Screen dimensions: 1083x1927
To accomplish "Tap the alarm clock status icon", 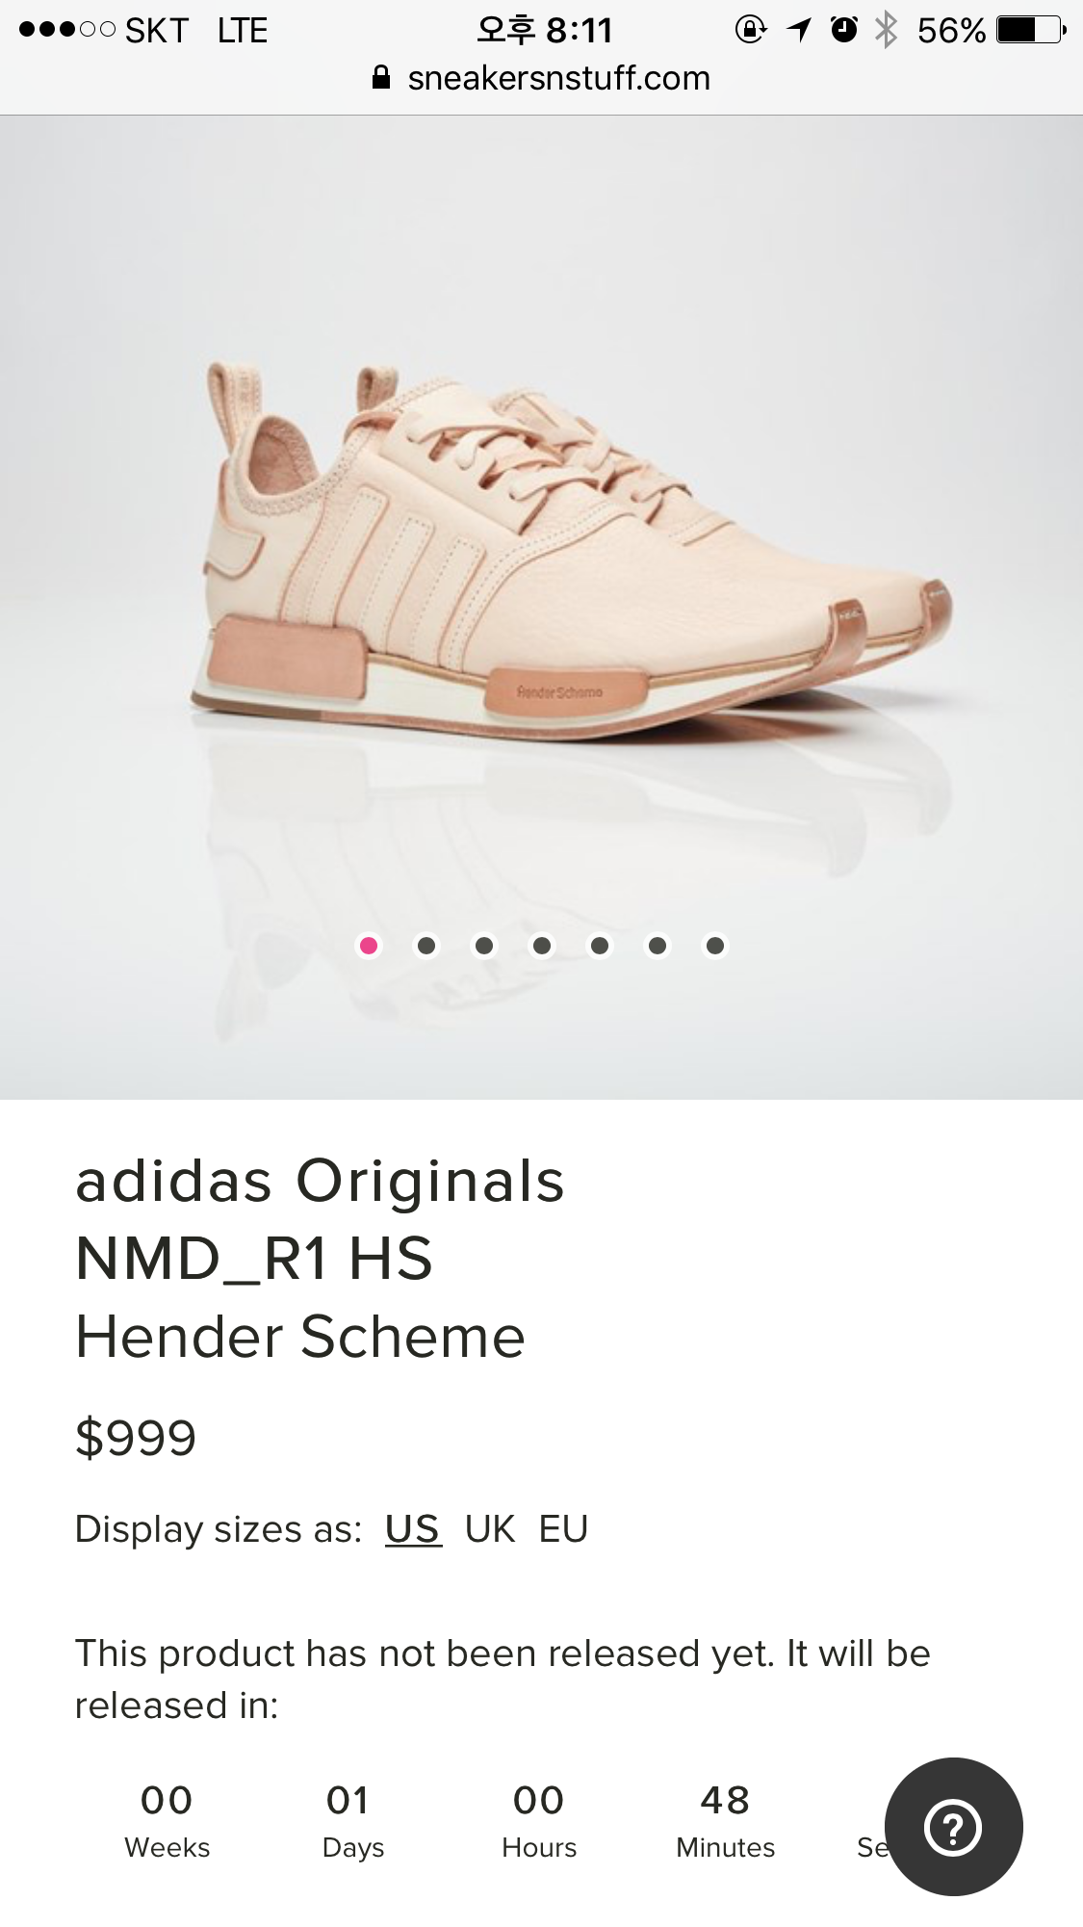I will (844, 30).
